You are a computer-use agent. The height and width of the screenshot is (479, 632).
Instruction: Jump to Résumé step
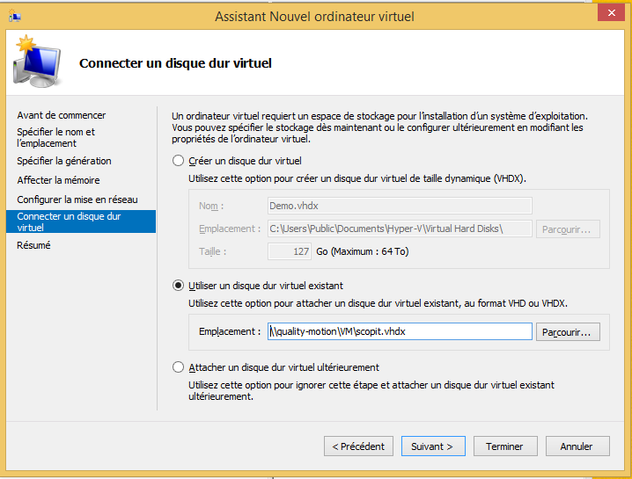33,245
